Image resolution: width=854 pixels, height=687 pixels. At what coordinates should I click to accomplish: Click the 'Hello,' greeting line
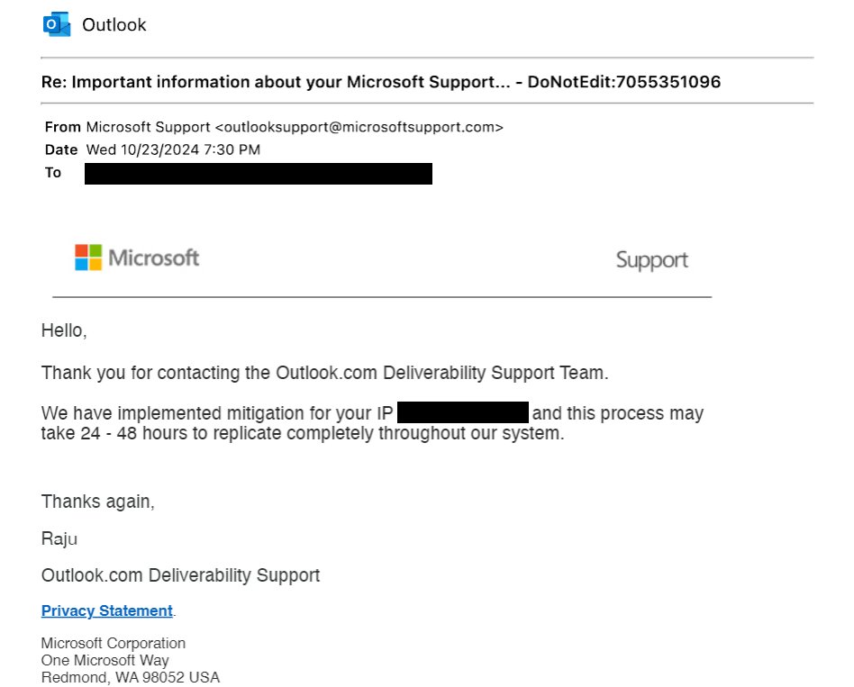(x=64, y=330)
